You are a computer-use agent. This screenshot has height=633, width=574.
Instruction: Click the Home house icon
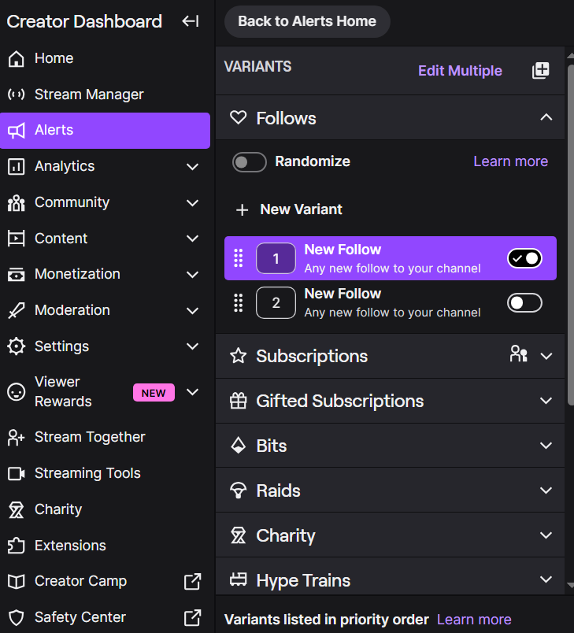(x=17, y=58)
